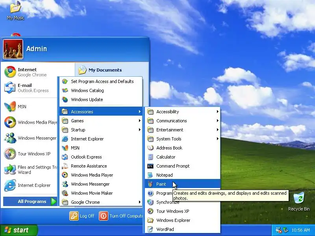Expand the Accessibility submenu
315x236 pixels.
point(183,112)
